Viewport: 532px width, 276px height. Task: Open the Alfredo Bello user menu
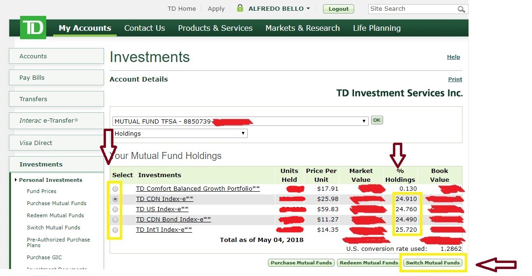279,8
